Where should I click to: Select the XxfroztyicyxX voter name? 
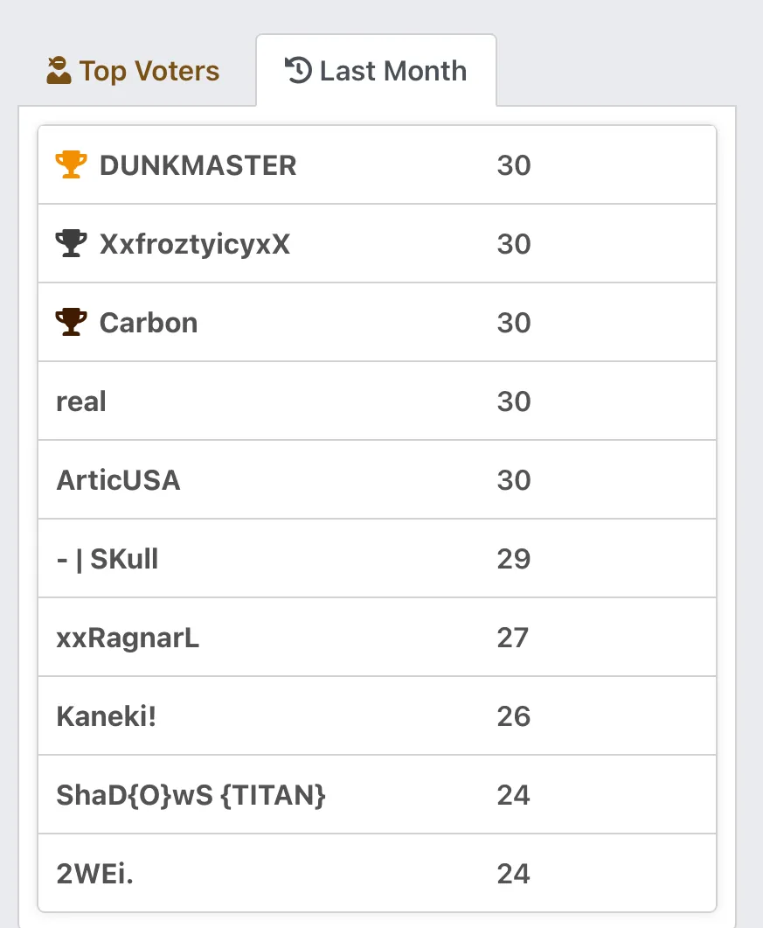[x=195, y=244]
